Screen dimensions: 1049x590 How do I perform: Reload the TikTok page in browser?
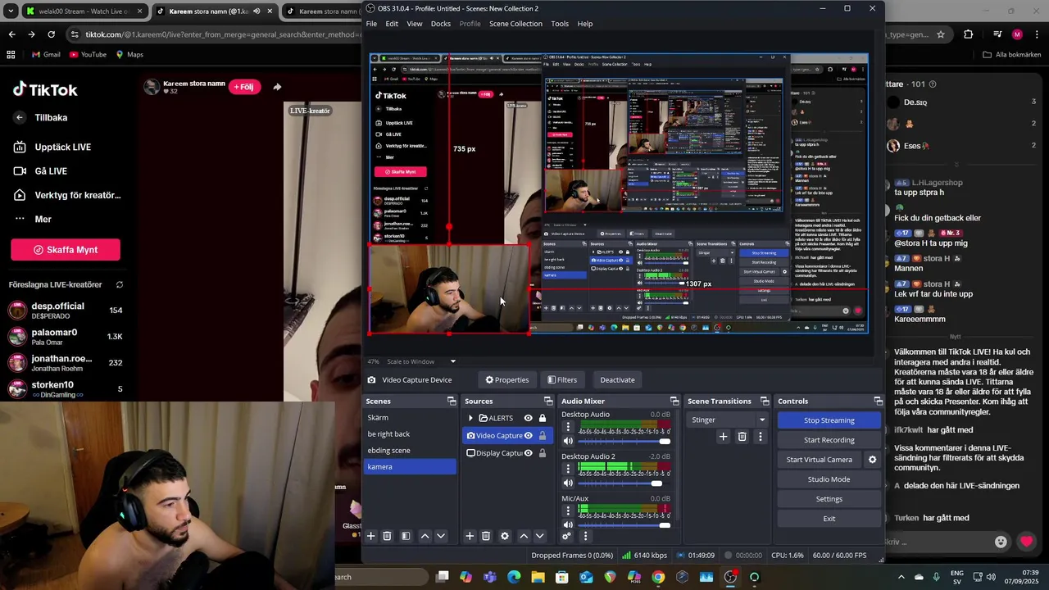(x=51, y=34)
